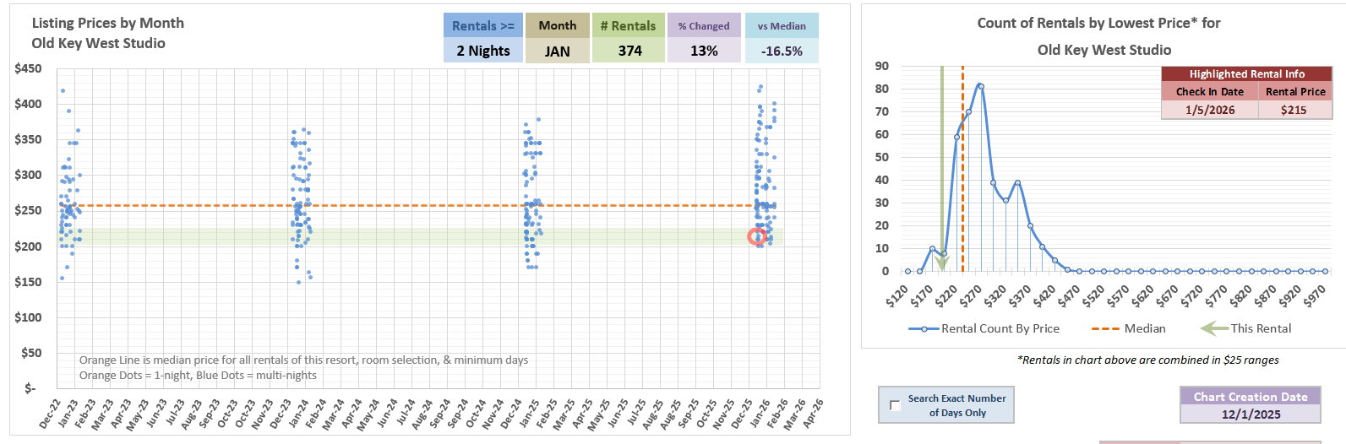
Task: Open the "JAN" month selector cell
Action: 557,51
